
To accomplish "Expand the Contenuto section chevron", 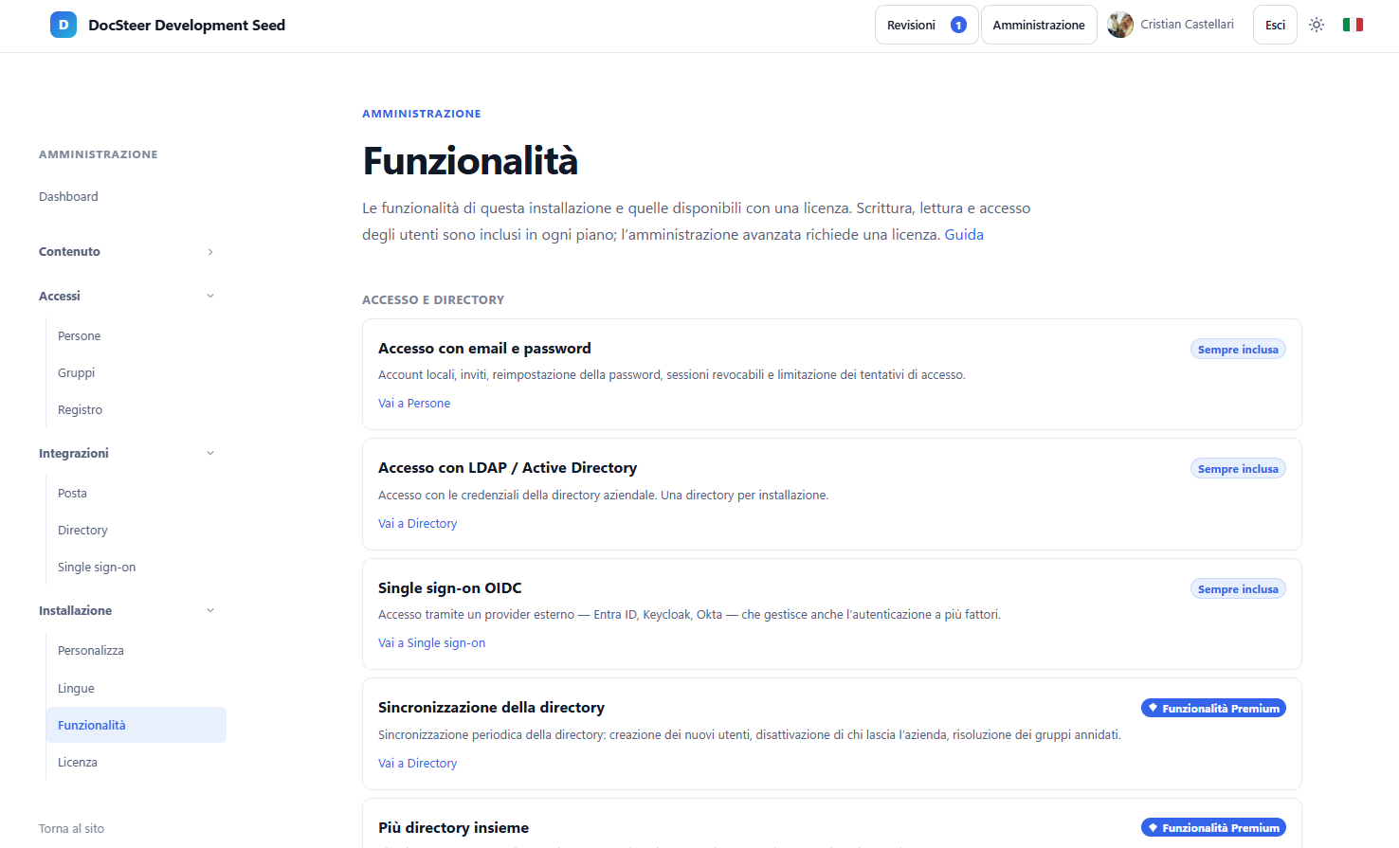I will click(210, 252).
